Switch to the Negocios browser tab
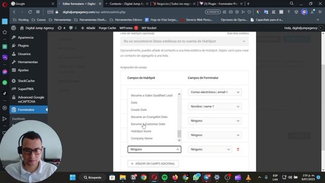 174,4
